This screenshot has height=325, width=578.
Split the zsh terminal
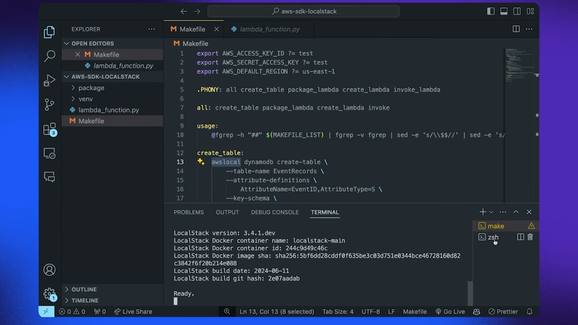(x=521, y=237)
